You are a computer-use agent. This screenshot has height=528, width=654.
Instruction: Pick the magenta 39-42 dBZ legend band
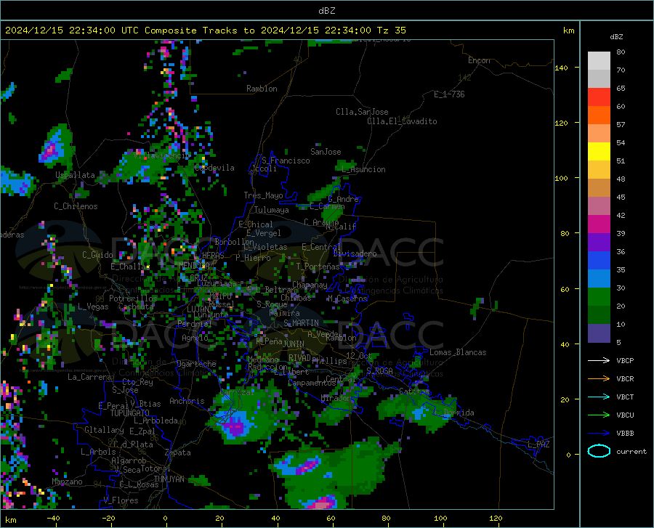tap(599, 224)
